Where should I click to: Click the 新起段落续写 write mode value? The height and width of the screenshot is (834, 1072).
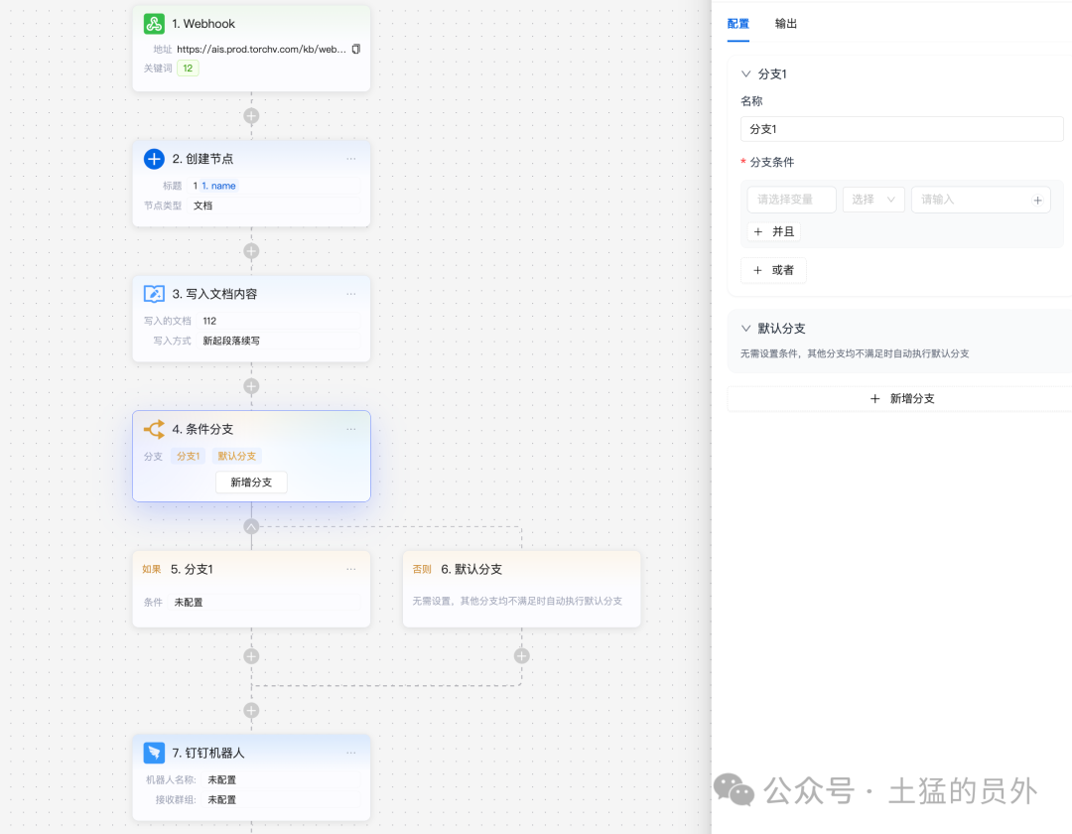[x=231, y=341]
